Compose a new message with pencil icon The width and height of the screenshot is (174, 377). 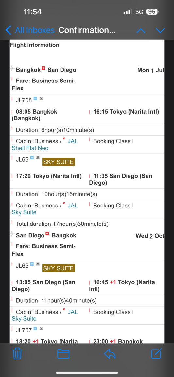tap(156, 353)
